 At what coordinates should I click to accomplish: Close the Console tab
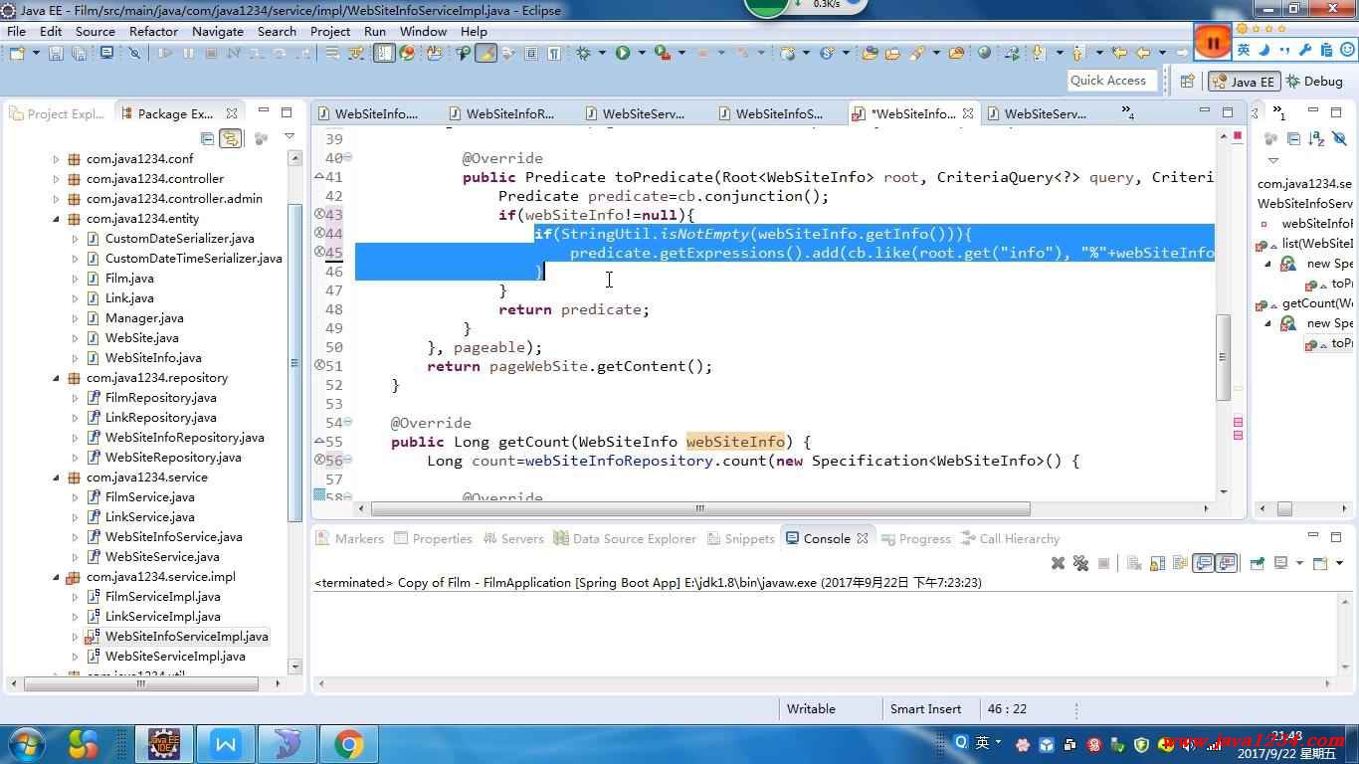(863, 538)
